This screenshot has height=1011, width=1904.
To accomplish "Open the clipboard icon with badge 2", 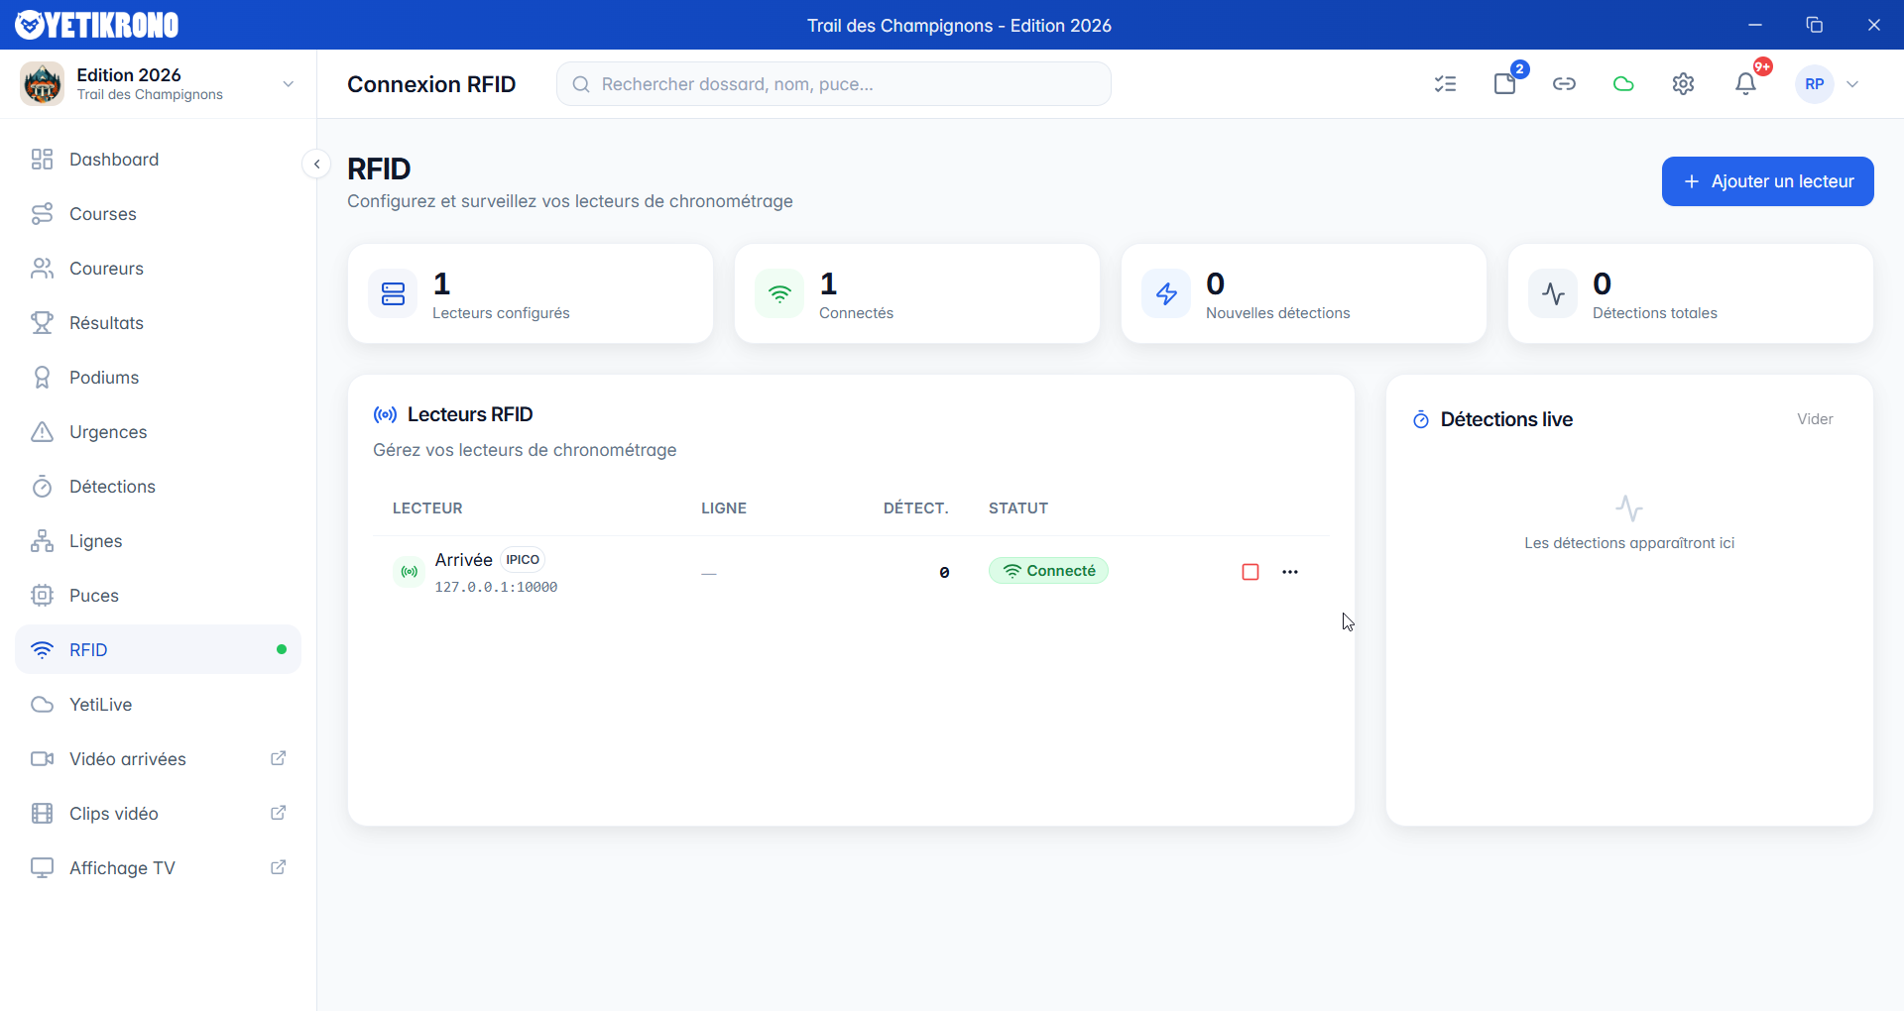I will click(1504, 84).
